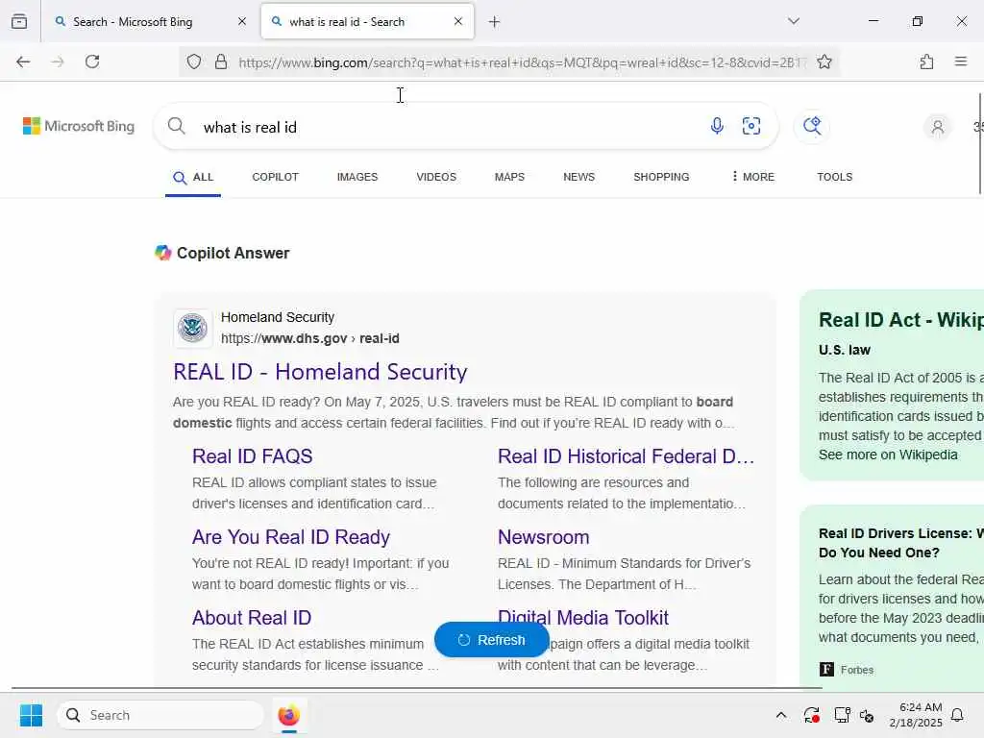Image resolution: width=984 pixels, height=738 pixels.
Task: Click the blue Refresh button
Action: (x=491, y=640)
